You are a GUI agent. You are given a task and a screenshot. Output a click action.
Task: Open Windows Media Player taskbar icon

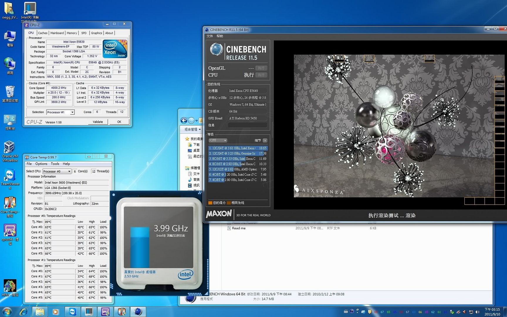[55, 312]
